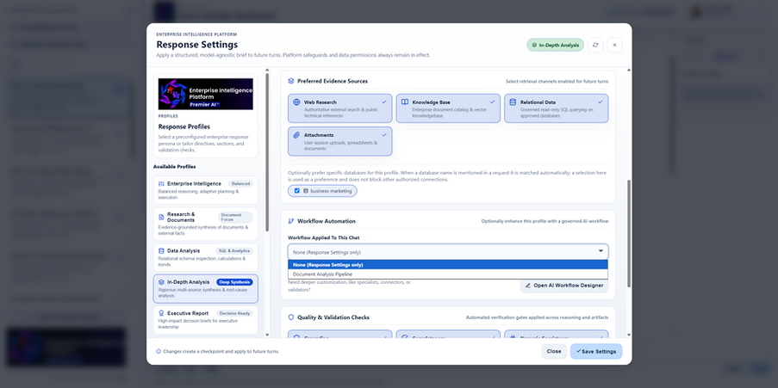Screen dimensions: 778x388
Task: Toggle the Attachments evidence source
Action: tap(339, 141)
